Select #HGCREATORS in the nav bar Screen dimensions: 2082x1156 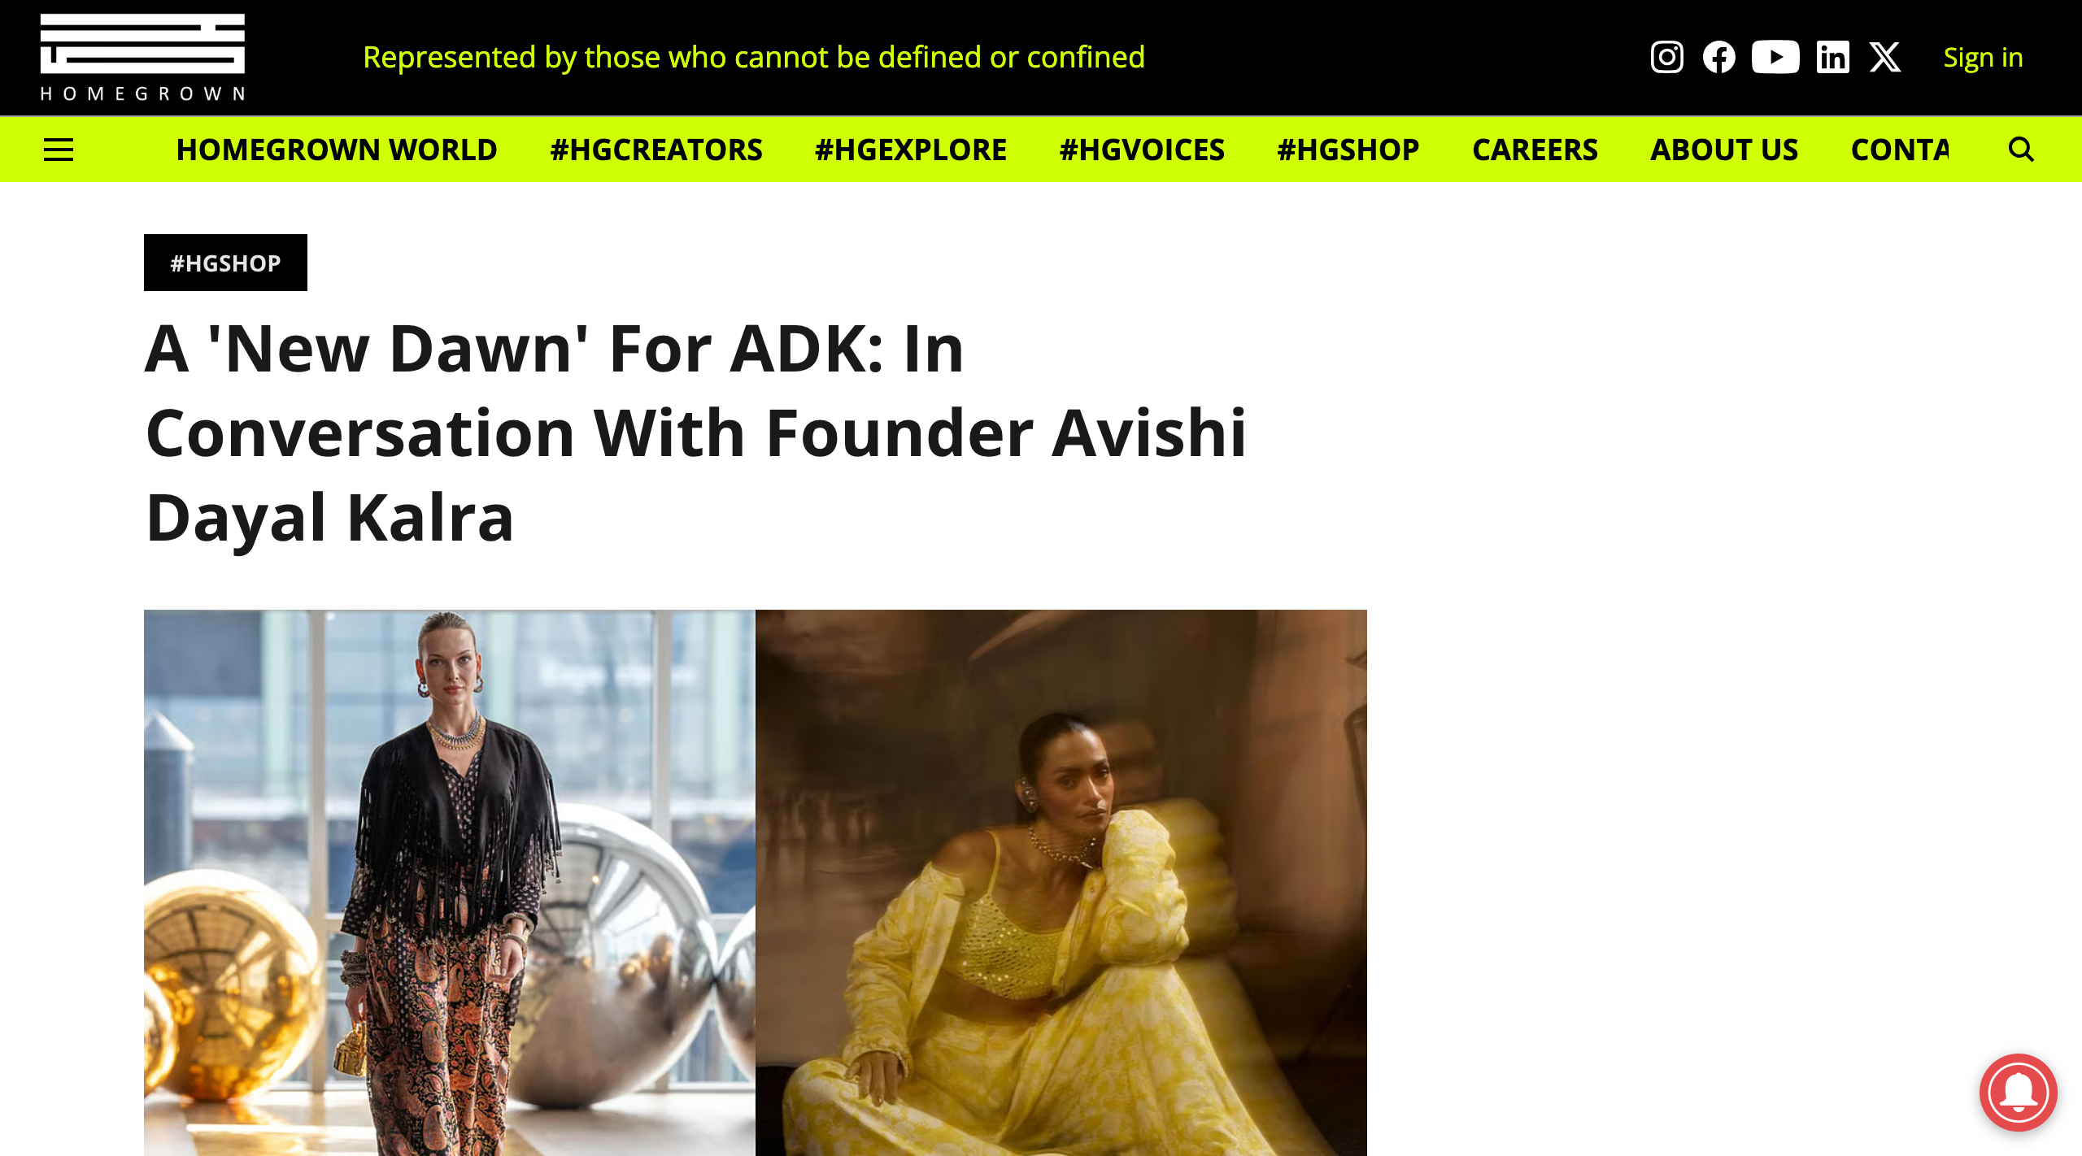pyautogui.click(x=656, y=150)
